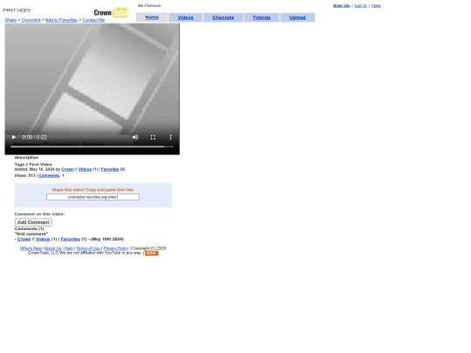The image size is (471, 353).
Task: Click the Log In link
Action: [361, 5]
